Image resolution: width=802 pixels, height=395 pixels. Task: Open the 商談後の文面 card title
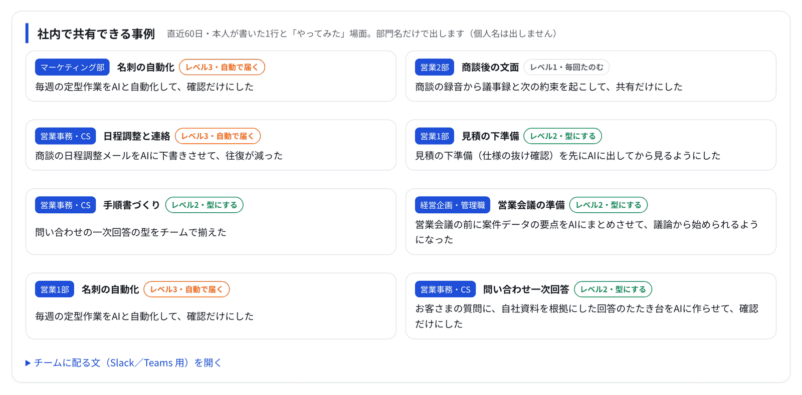pyautogui.click(x=490, y=67)
